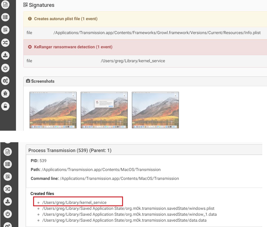
Task: Click the power icon in lower sidebar
Action: [8, 214]
